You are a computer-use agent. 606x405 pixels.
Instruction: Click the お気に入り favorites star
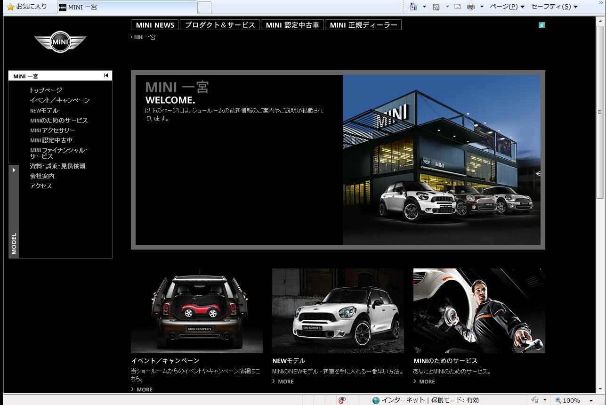(x=10, y=7)
